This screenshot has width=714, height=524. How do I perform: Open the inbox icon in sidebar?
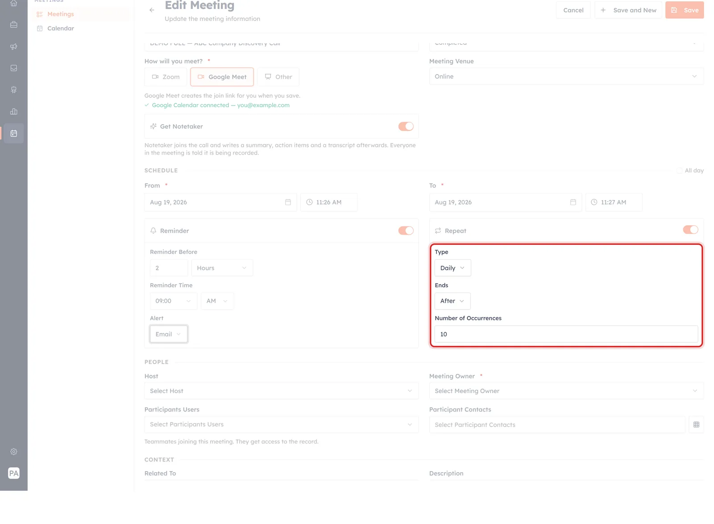(14, 68)
